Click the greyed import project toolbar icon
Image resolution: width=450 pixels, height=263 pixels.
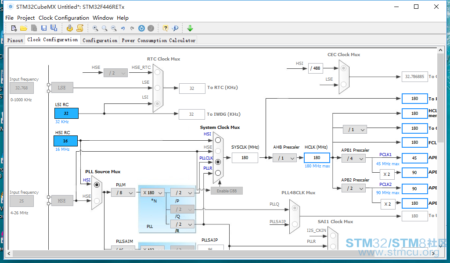coord(34,28)
